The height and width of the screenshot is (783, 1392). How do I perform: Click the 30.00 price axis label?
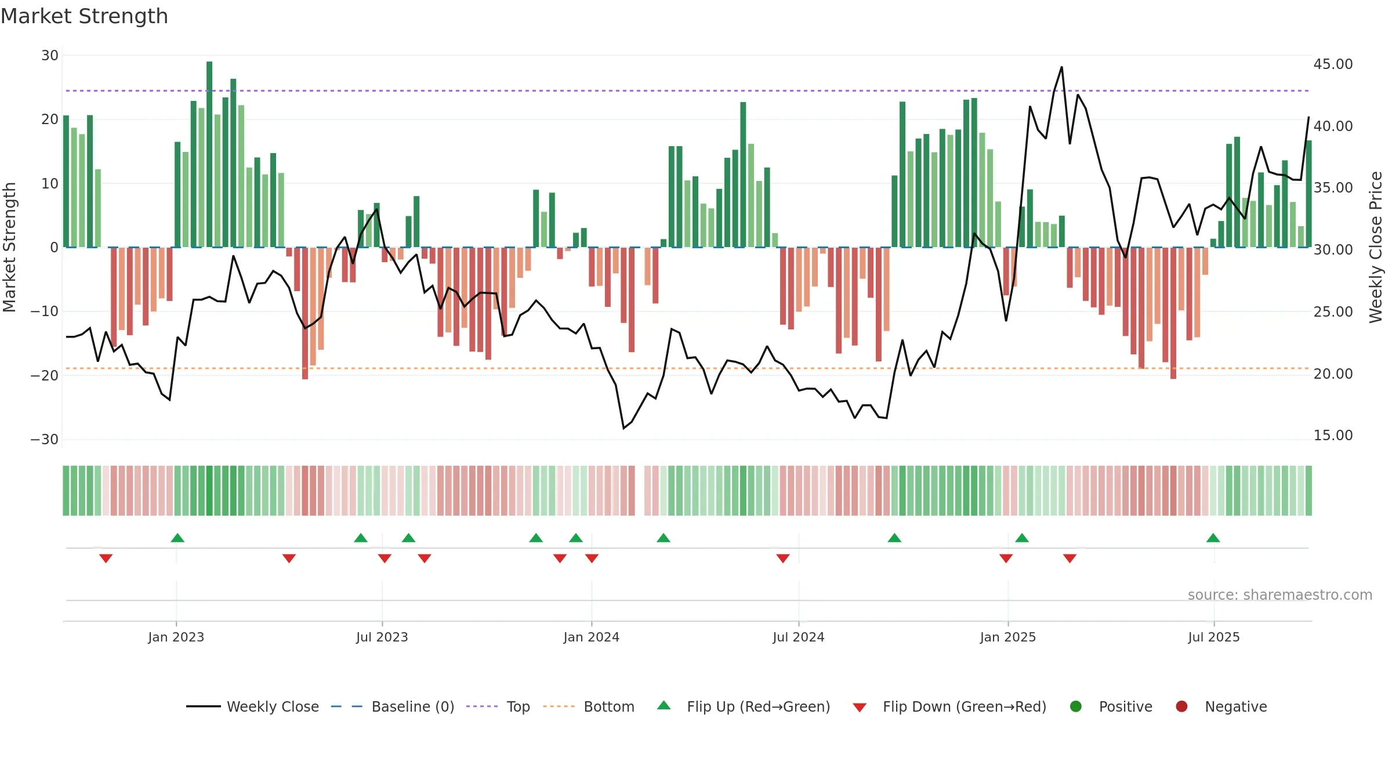[x=1333, y=249]
